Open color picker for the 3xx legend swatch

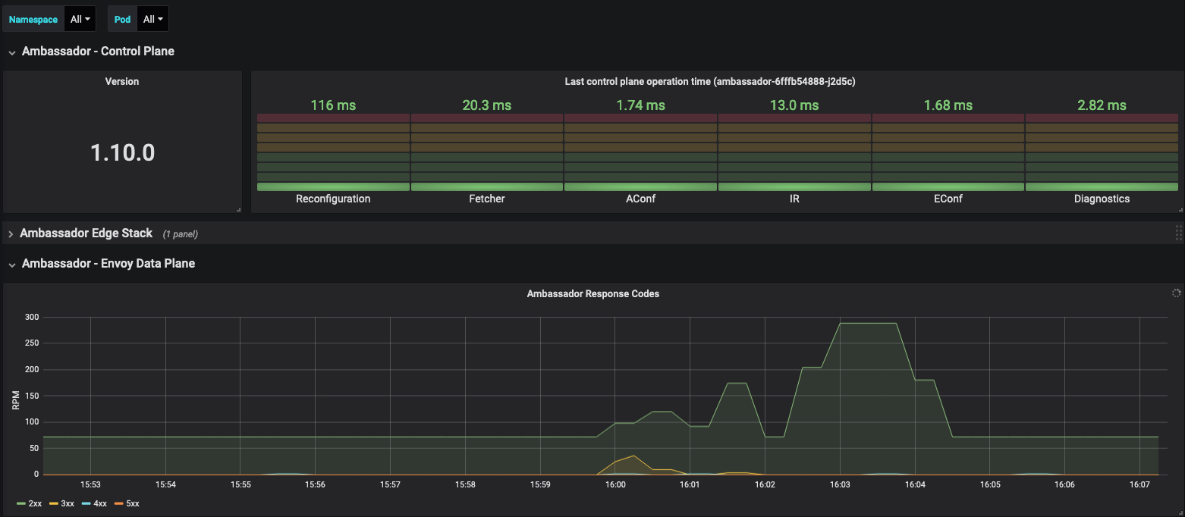[x=54, y=503]
